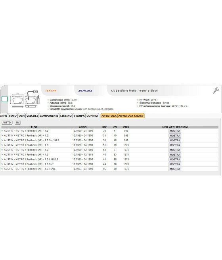The image size is (222, 260).
Task: Select the COMPONENTI tab
Action: tap(49, 116)
